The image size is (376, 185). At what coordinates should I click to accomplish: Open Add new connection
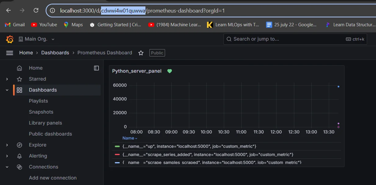coord(53,178)
